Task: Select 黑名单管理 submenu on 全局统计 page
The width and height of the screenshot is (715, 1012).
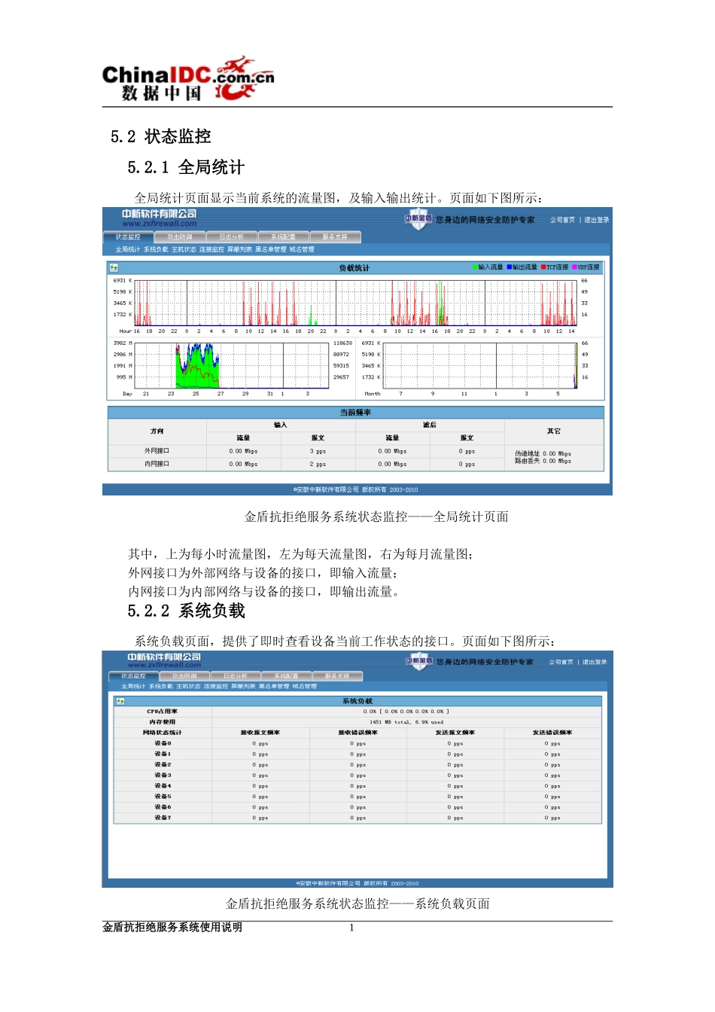Action: coord(270,249)
